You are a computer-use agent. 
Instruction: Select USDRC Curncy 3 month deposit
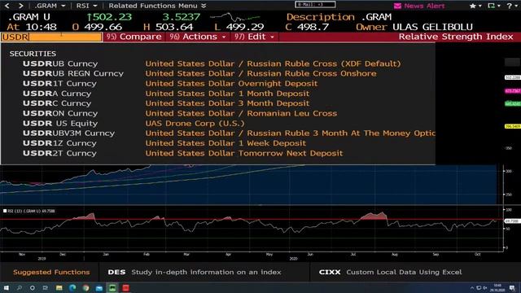(x=218, y=103)
